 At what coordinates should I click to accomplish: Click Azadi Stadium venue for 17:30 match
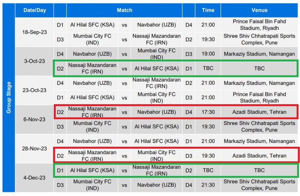259,112
